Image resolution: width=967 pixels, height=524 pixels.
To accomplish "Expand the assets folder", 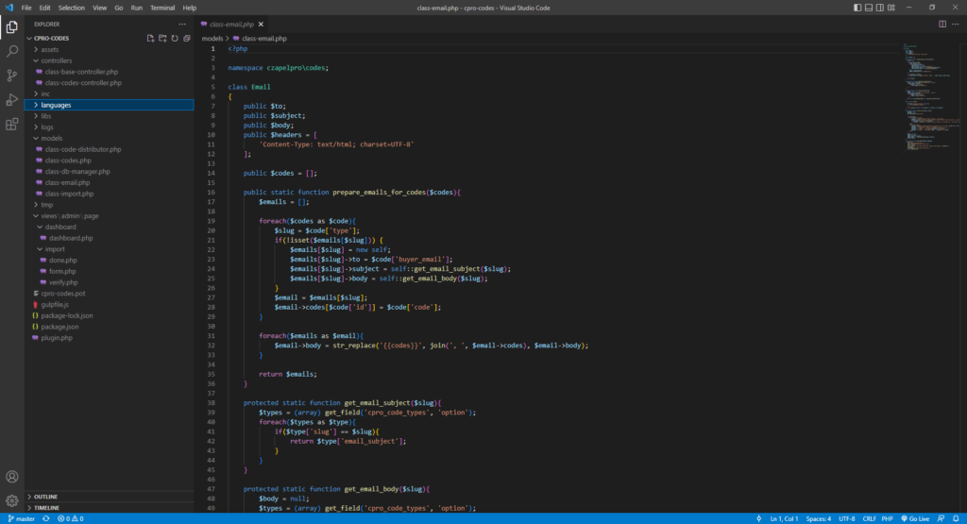I will pyautogui.click(x=50, y=49).
